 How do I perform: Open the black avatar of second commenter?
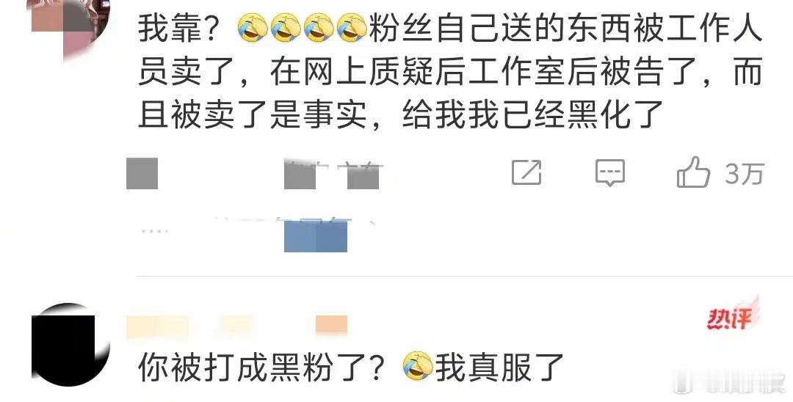click(70, 345)
